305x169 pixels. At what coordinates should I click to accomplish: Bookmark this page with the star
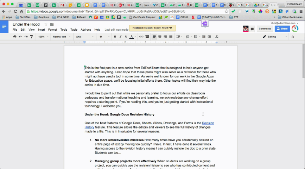pyautogui.click(x=227, y=12)
